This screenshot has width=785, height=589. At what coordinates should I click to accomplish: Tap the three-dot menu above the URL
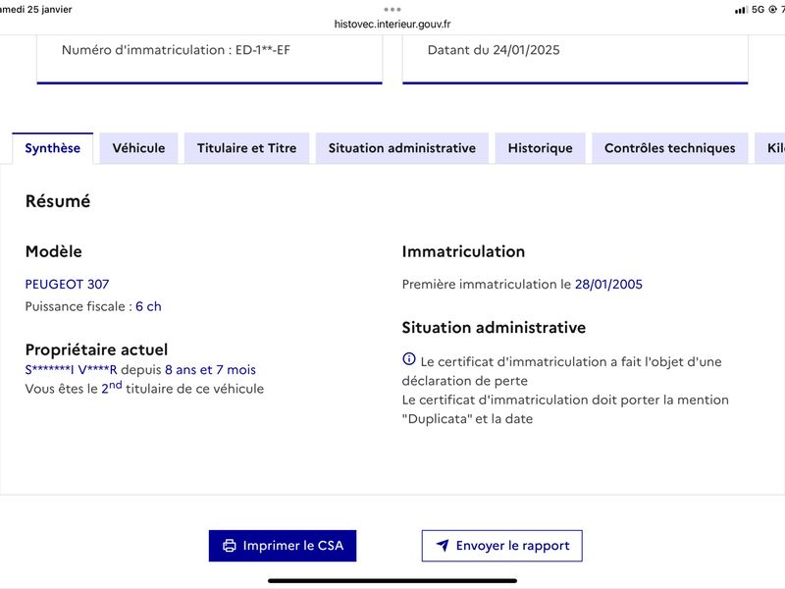tap(392, 10)
